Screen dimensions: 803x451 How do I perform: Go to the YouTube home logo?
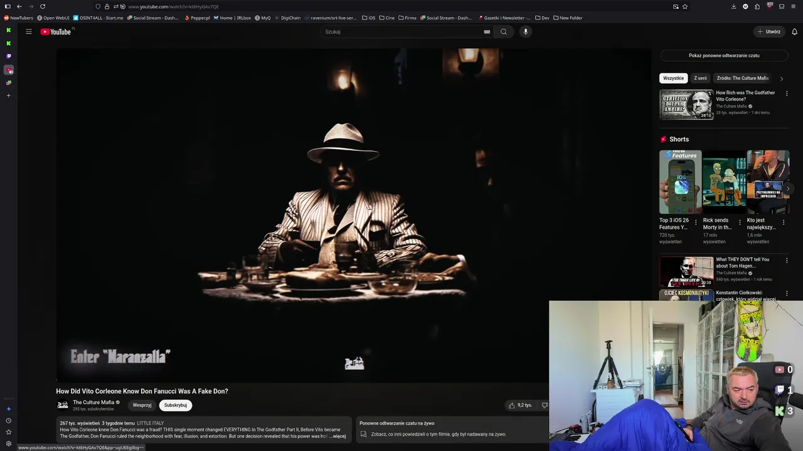click(x=56, y=31)
